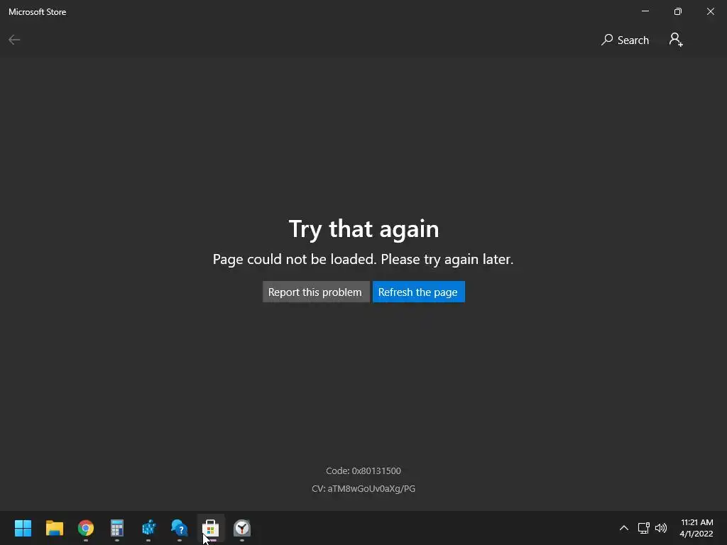Viewport: 727px width, 545px height.
Task: Open Search in Microsoft Store
Action: pos(625,40)
